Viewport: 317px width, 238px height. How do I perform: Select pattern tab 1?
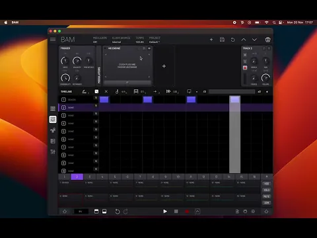64,177
